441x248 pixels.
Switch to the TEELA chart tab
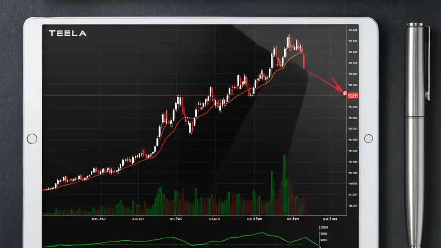click(x=68, y=33)
